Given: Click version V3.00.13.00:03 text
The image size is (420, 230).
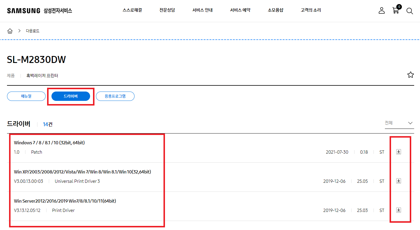Looking at the screenshot, I should click(28, 181).
